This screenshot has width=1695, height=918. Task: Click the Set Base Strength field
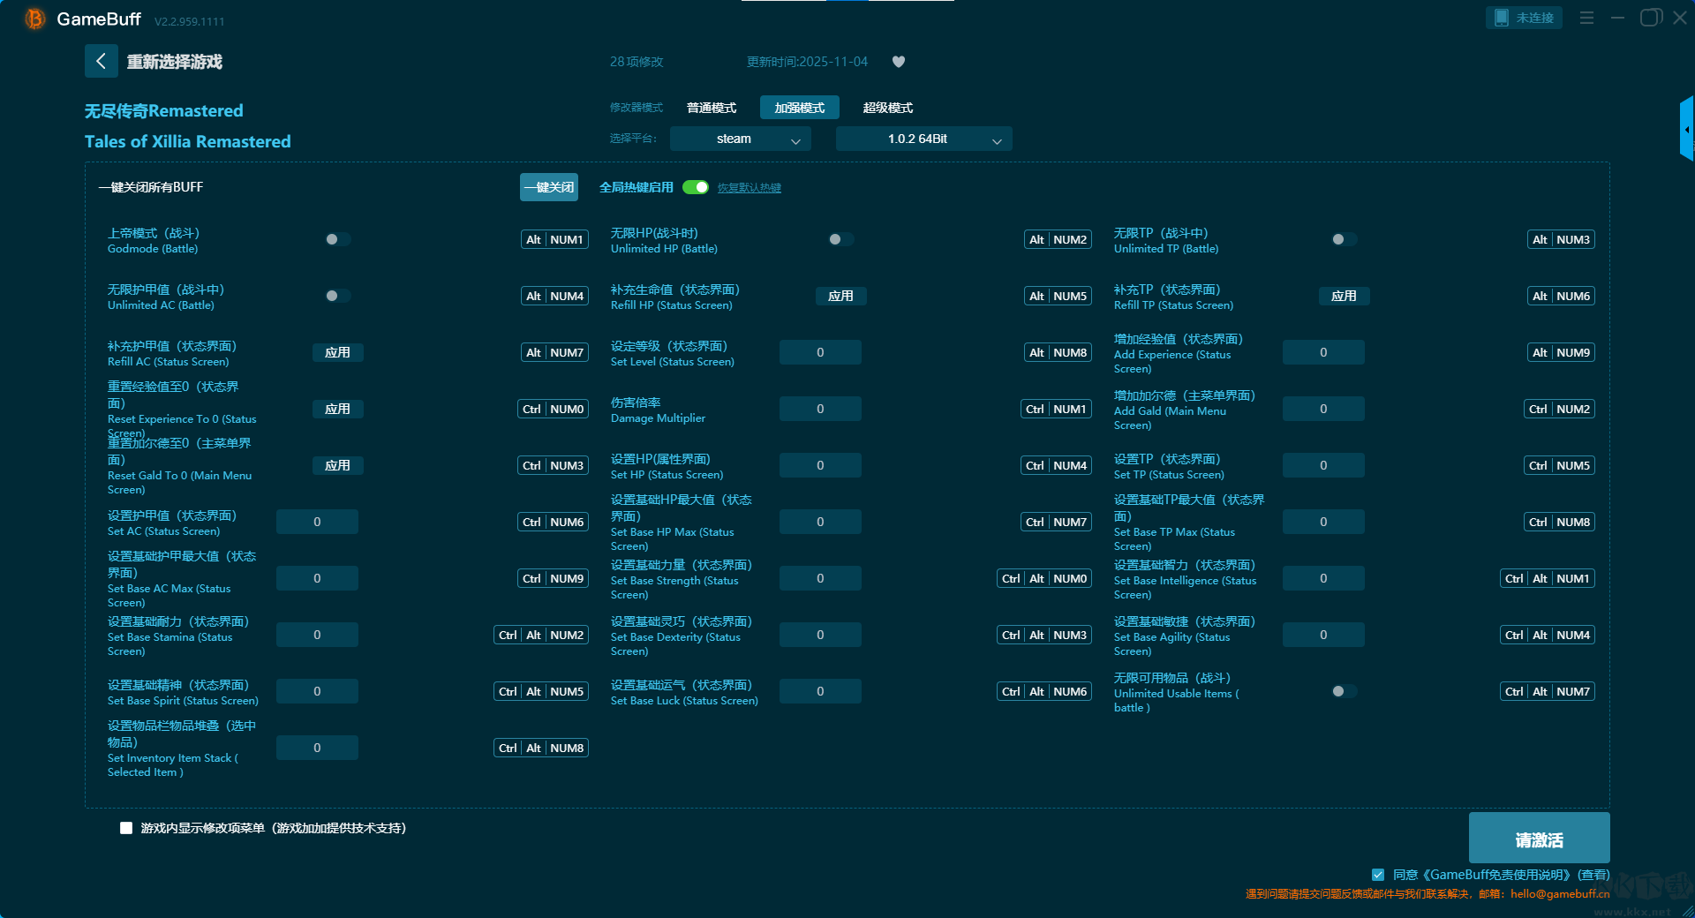click(x=820, y=578)
